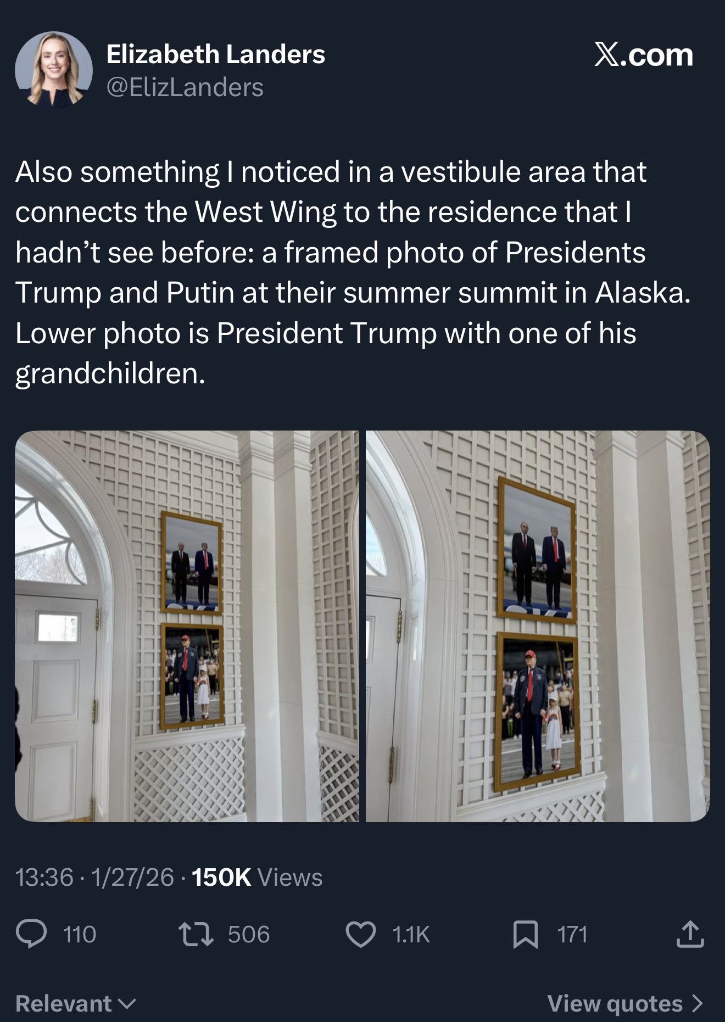Click the Elizabeth Landers display name
The width and height of the screenshot is (725, 1022).
click(x=215, y=54)
